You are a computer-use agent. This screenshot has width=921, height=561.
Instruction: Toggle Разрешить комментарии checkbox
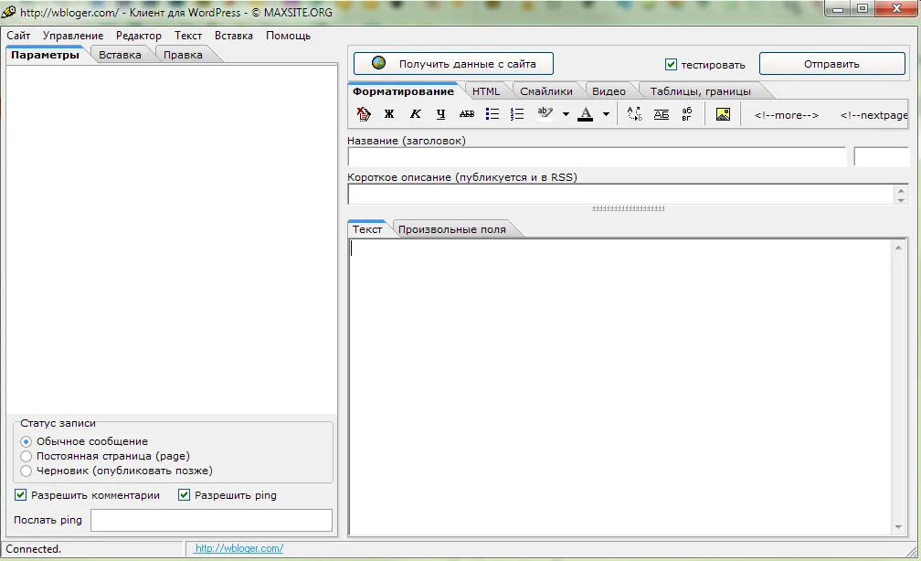tap(21, 495)
